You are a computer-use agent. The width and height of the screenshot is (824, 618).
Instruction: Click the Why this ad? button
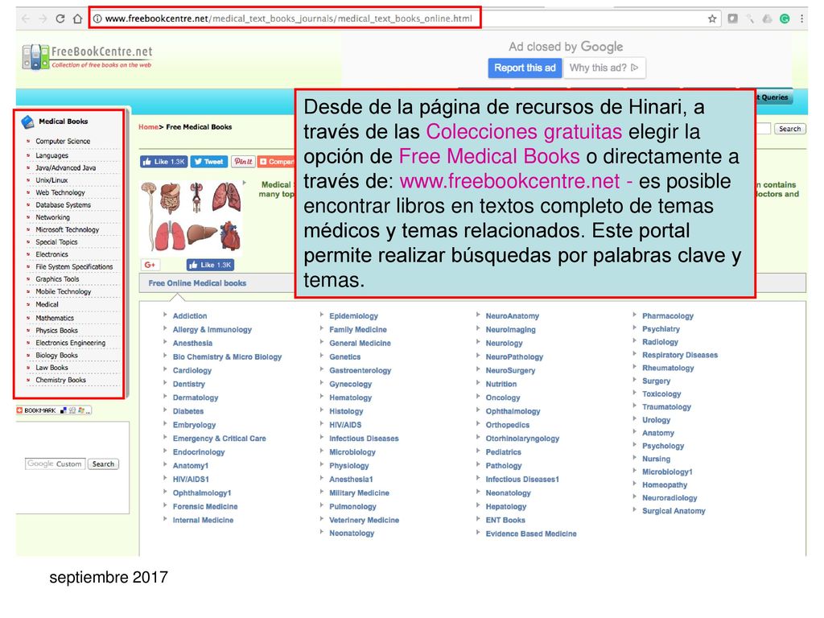pos(604,68)
